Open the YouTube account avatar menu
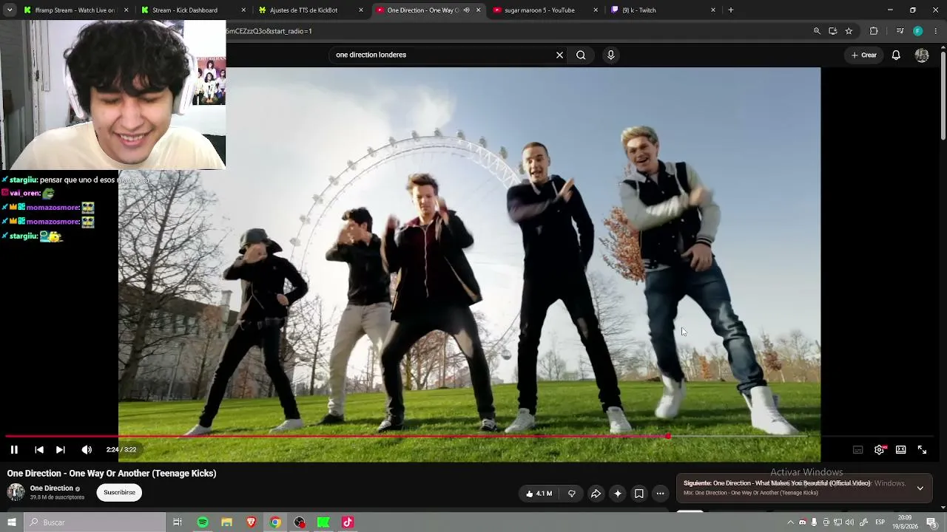 tap(922, 55)
